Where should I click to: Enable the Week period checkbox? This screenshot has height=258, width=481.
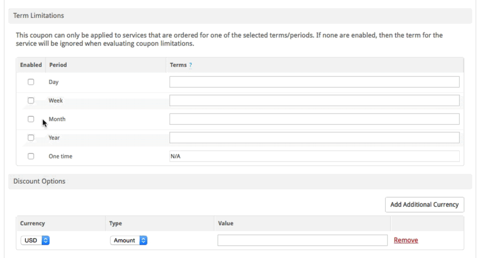pos(31,101)
